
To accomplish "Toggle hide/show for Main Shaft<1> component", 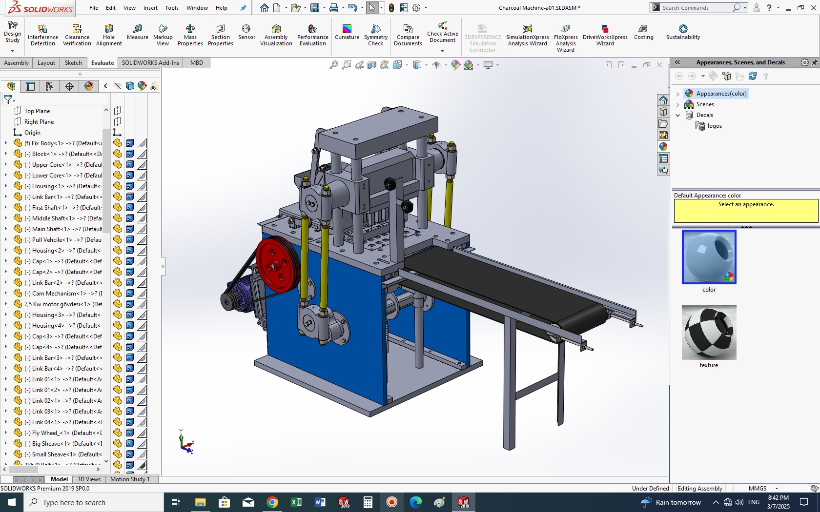I will coord(118,229).
